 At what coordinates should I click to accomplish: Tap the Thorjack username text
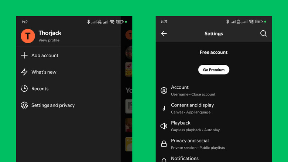tap(50, 33)
